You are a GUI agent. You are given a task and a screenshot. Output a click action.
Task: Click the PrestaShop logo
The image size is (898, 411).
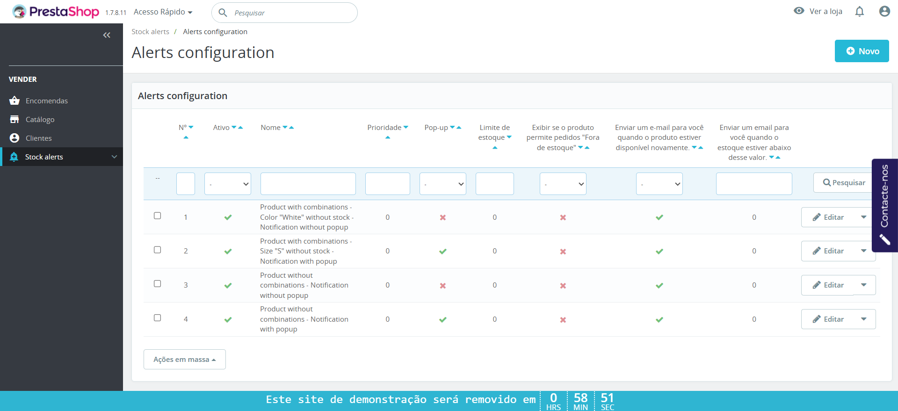(x=56, y=12)
